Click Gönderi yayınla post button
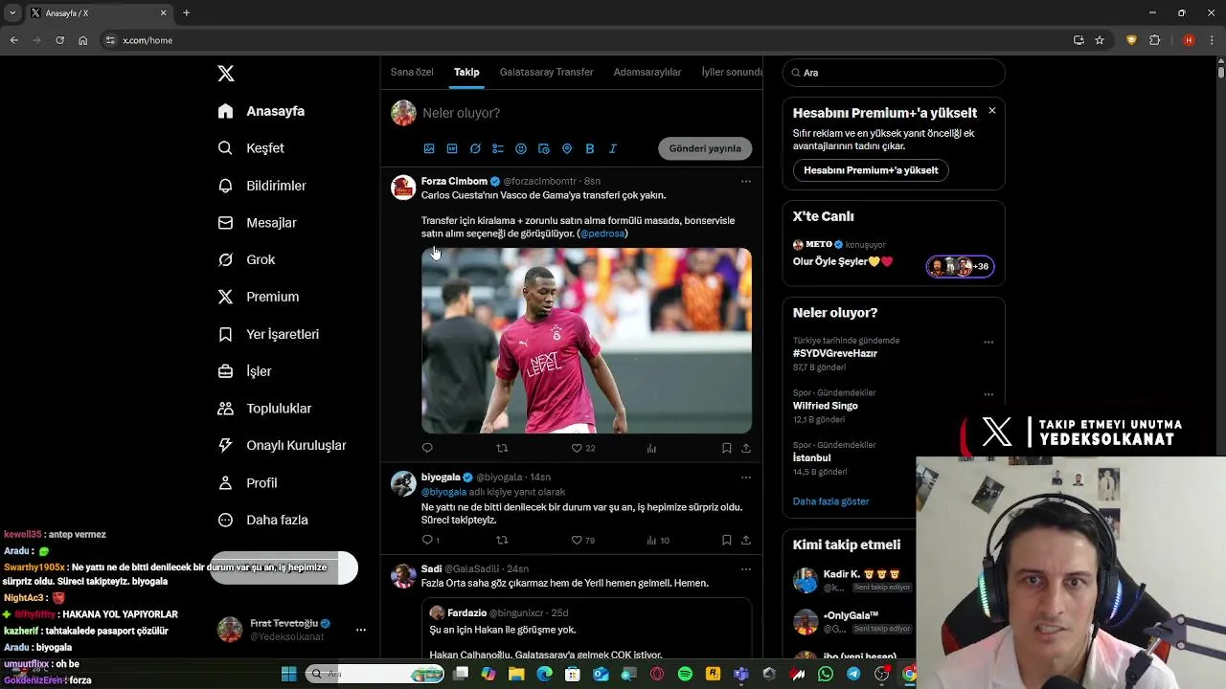 [x=705, y=148]
